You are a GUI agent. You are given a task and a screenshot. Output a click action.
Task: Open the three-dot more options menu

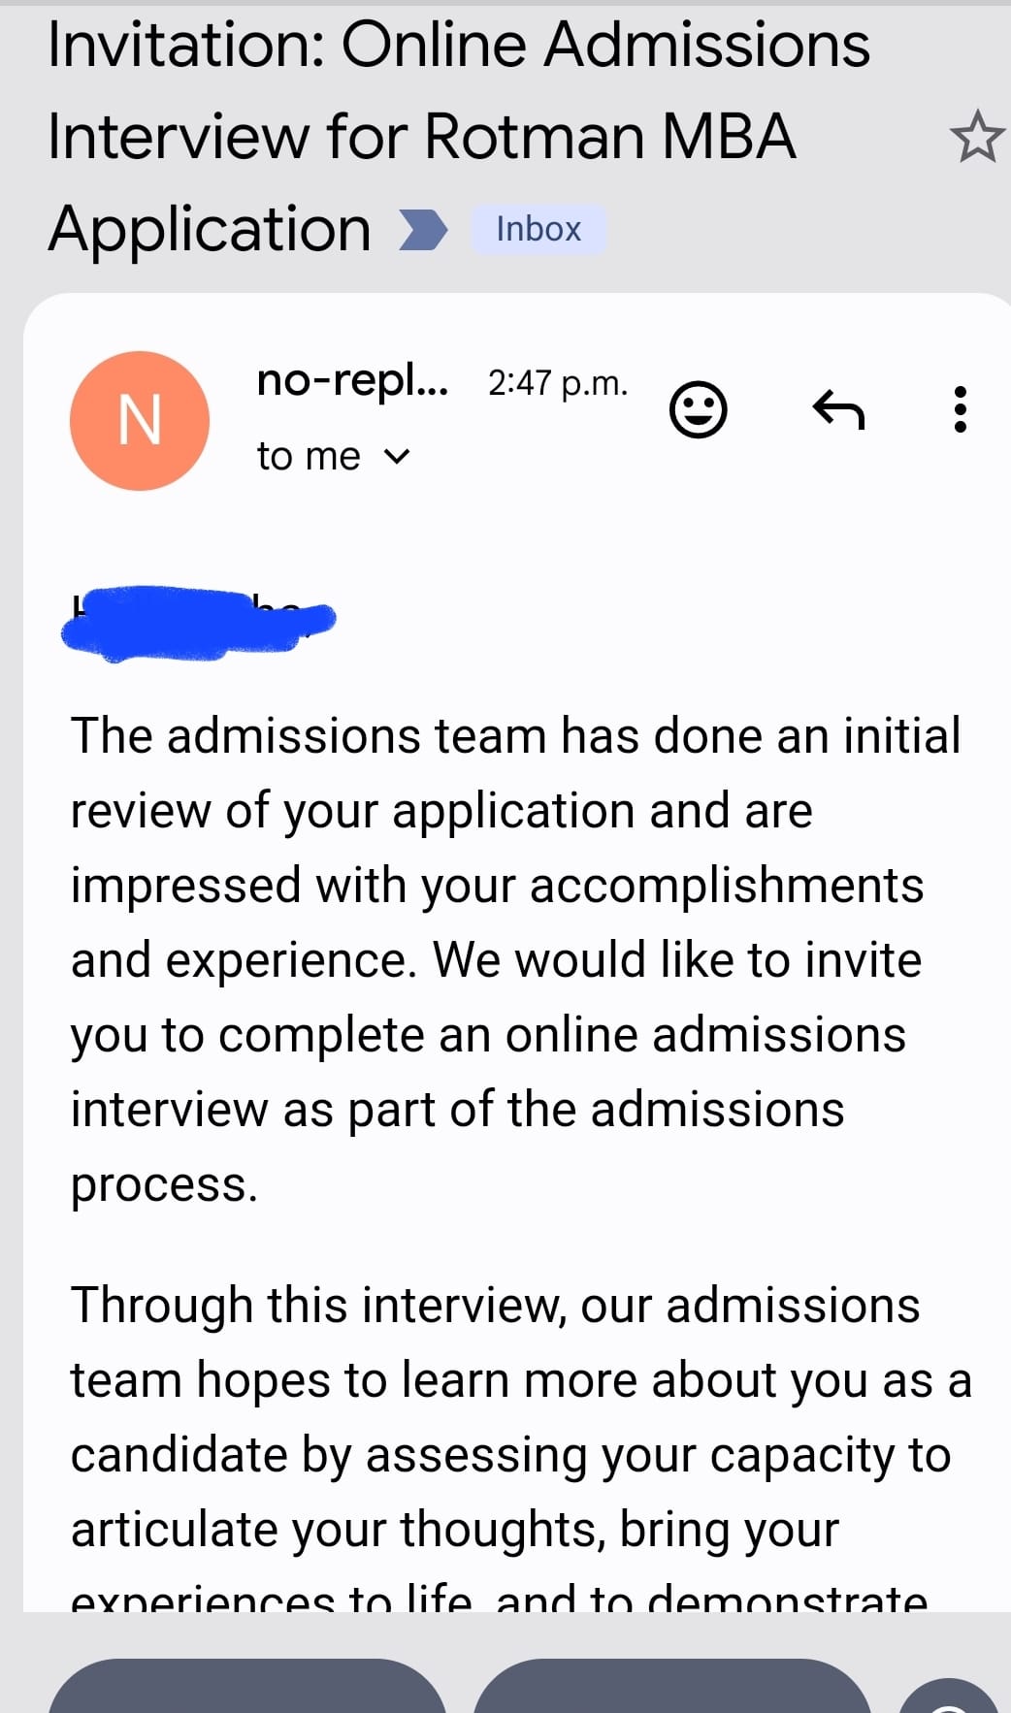tap(961, 409)
